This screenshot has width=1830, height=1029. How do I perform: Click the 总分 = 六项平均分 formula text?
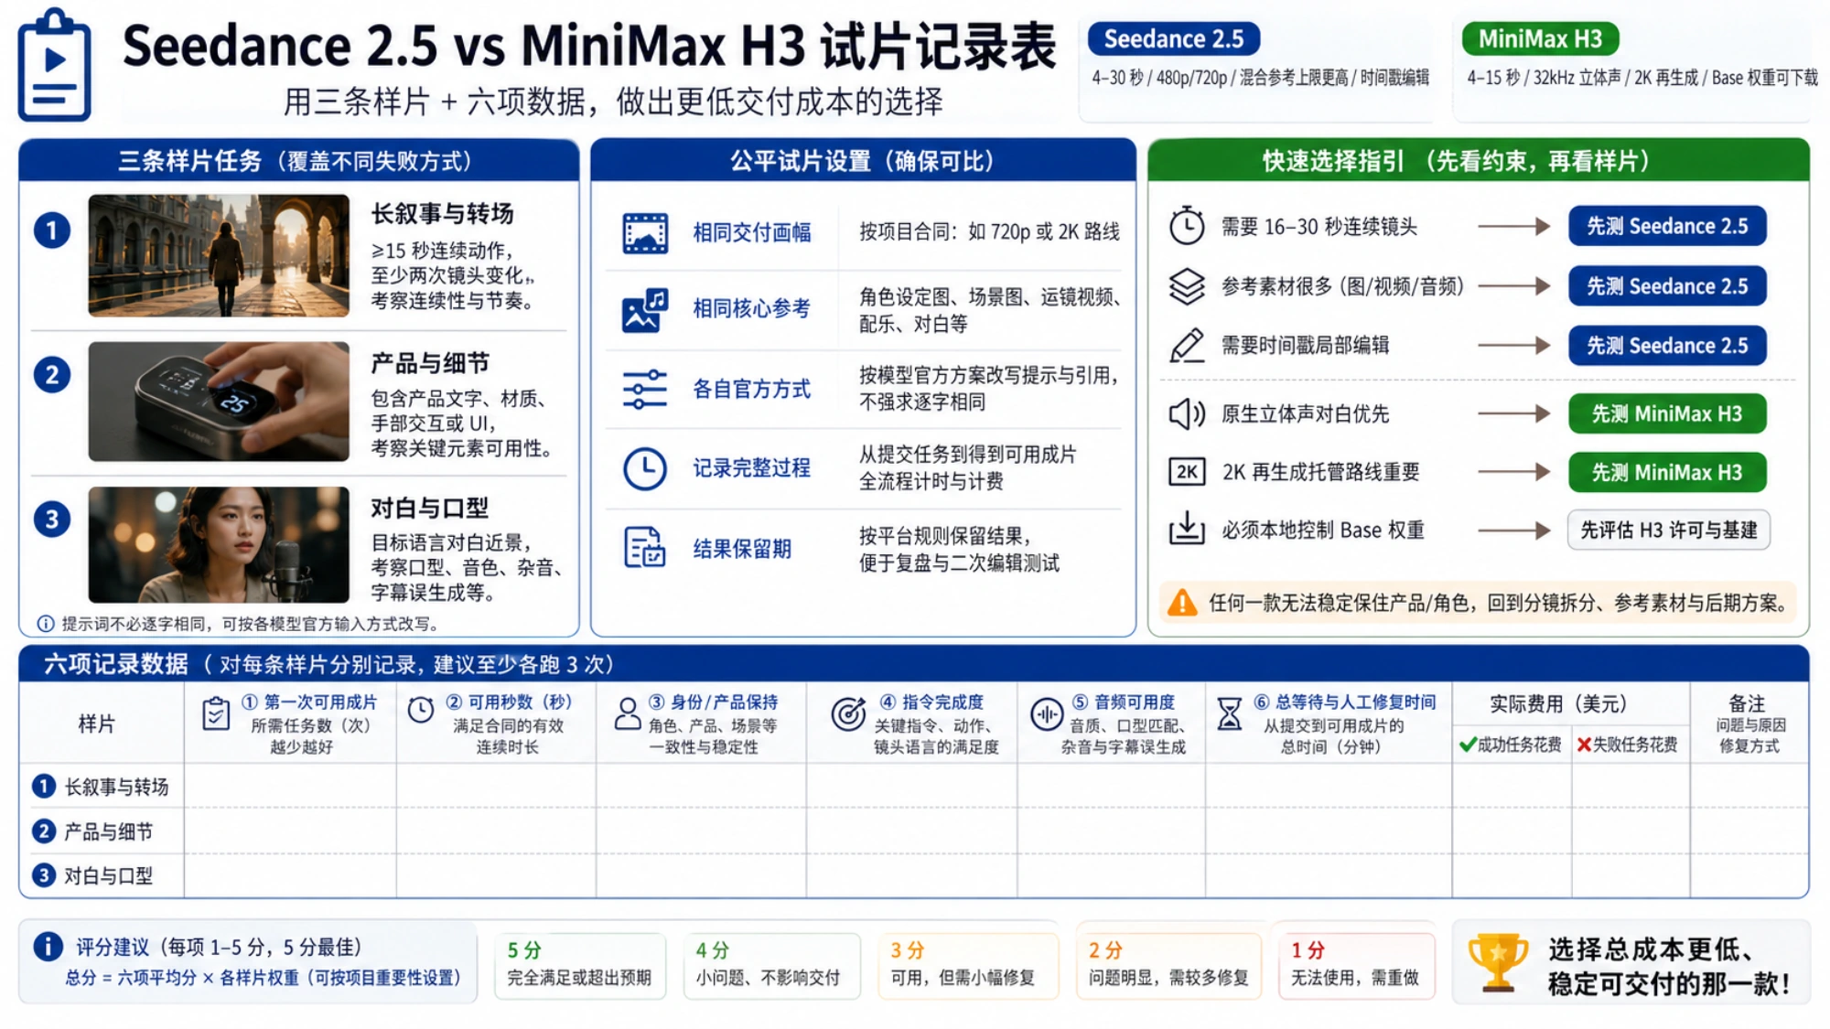[263, 978]
